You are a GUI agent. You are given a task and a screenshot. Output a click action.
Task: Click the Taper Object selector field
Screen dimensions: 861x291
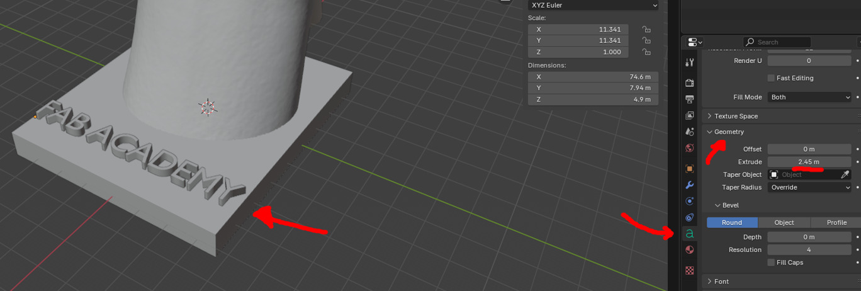click(804, 174)
